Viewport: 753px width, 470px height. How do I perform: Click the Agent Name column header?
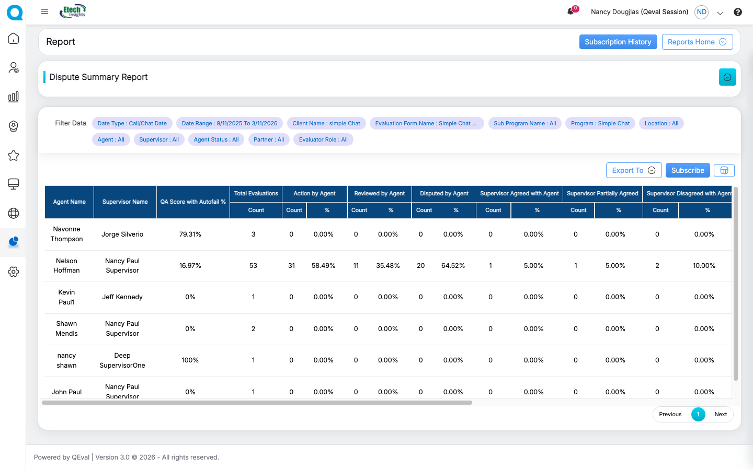(x=69, y=202)
